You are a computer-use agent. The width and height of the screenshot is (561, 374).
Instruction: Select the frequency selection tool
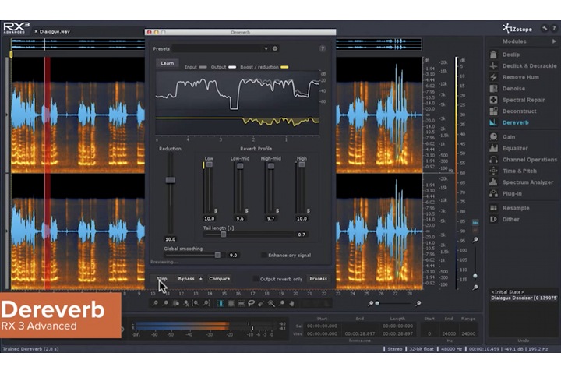(241, 304)
